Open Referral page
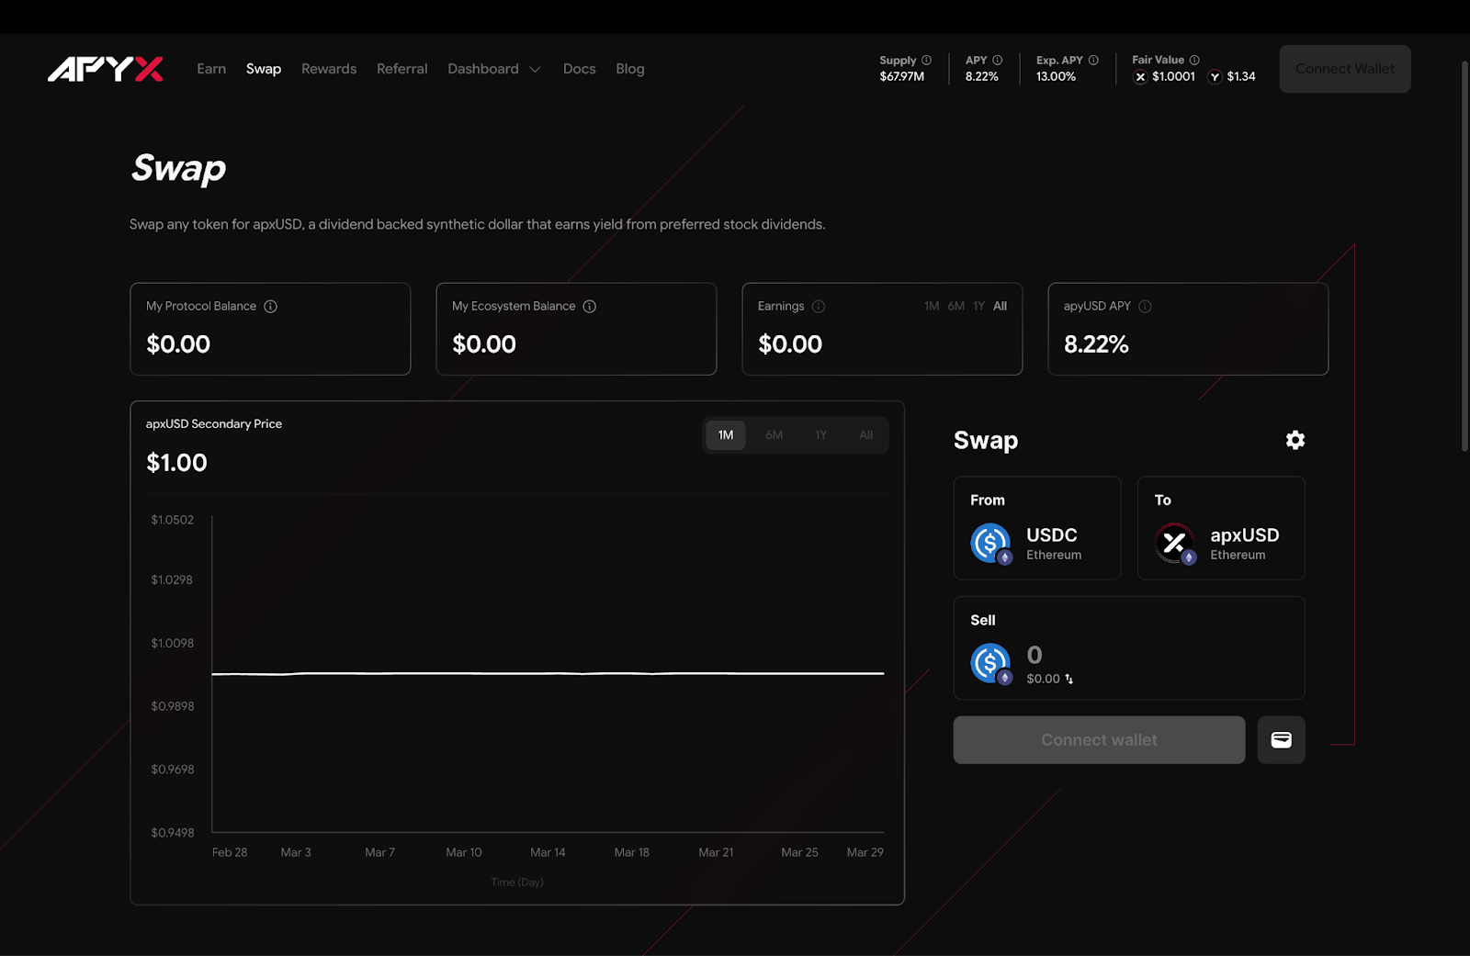 [x=401, y=69]
